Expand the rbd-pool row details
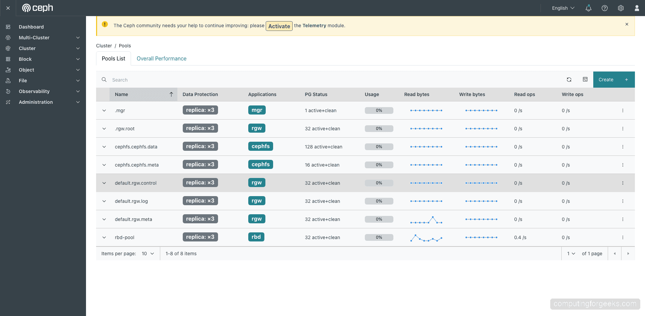This screenshot has height=316, width=645. click(104, 237)
